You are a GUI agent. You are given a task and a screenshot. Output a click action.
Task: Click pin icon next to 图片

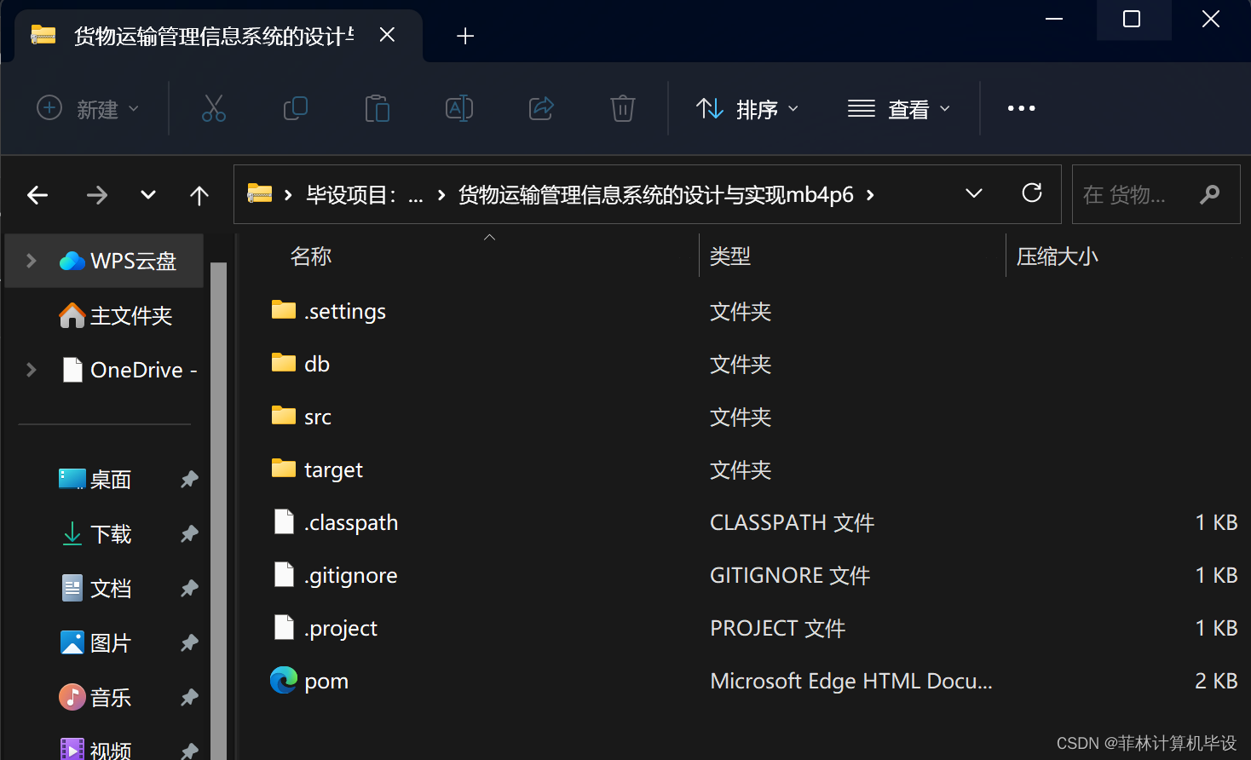189,643
